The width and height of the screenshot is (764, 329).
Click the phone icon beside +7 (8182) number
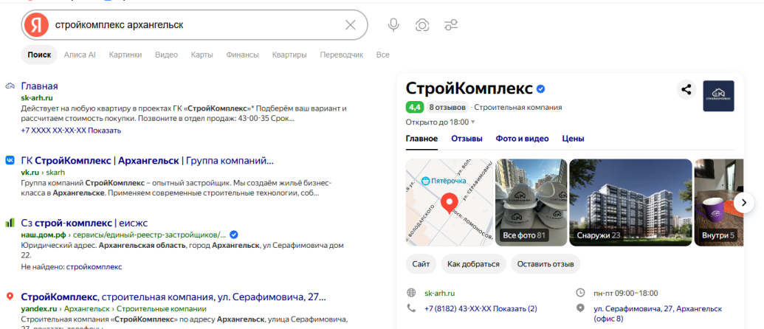click(x=411, y=308)
